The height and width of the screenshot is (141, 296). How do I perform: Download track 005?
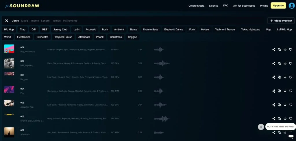coord(285,105)
